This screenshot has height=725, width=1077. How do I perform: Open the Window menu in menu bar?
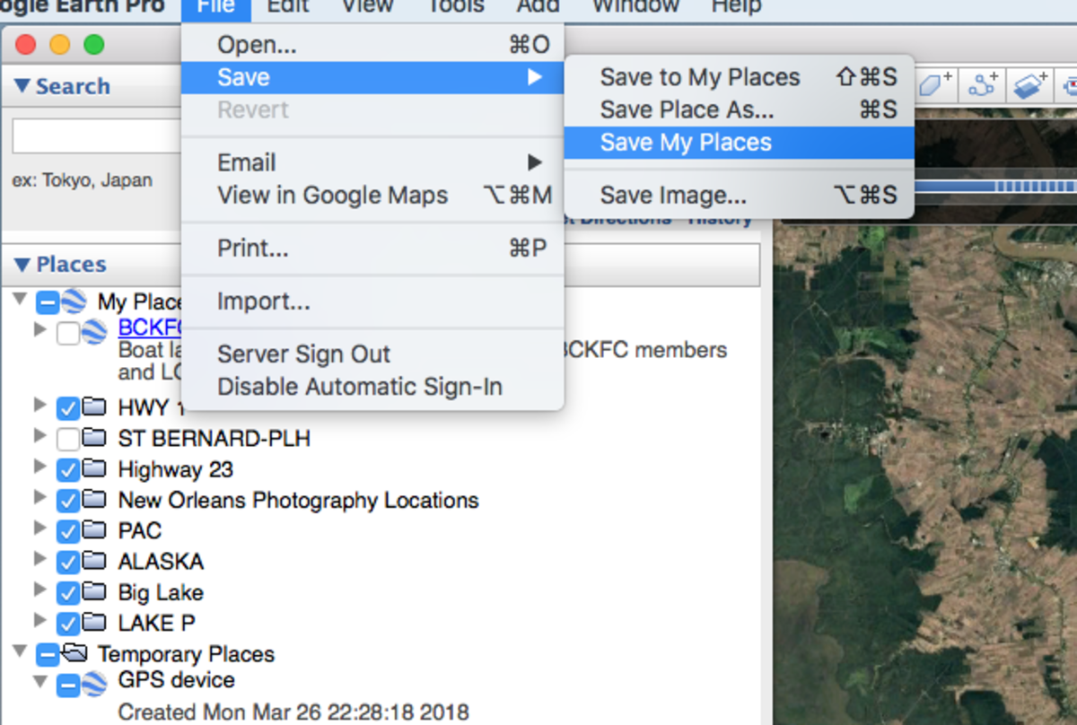click(635, 7)
